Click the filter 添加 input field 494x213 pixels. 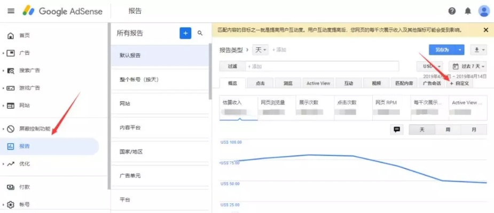322,66
